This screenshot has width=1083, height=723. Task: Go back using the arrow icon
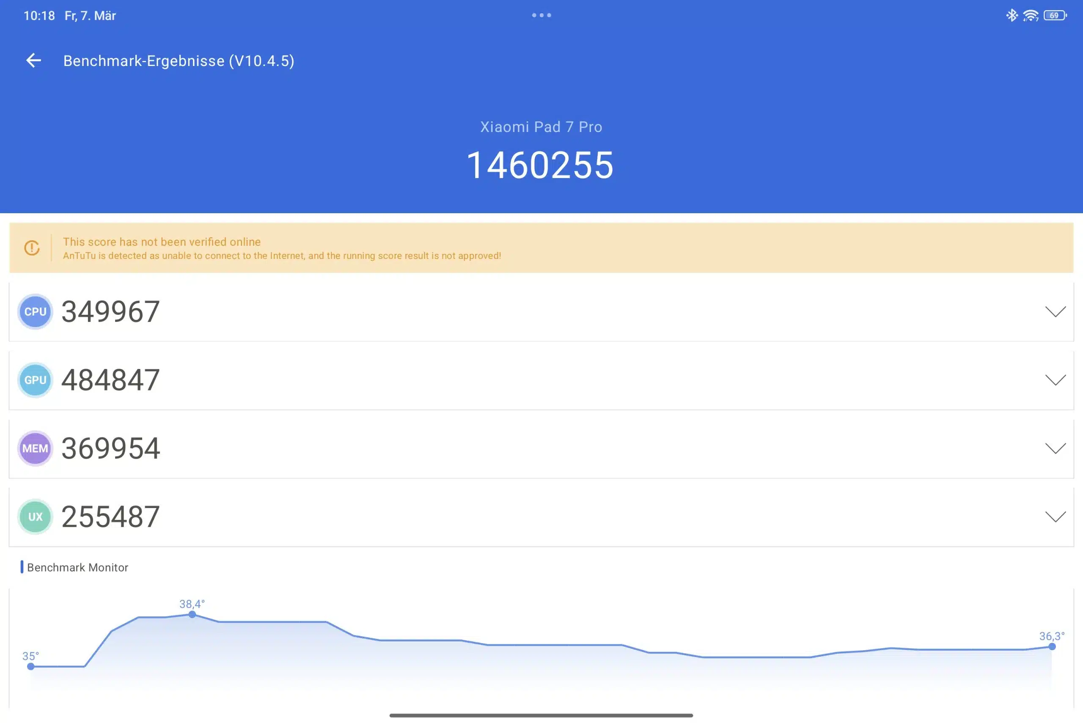(x=33, y=60)
